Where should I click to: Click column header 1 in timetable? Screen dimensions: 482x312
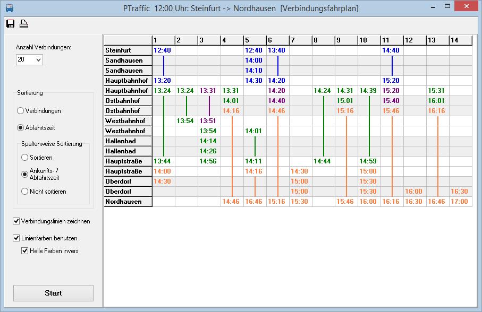[163, 40]
